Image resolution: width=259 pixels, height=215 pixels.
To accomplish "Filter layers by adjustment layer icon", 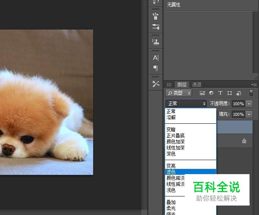I will [x=211, y=93].
